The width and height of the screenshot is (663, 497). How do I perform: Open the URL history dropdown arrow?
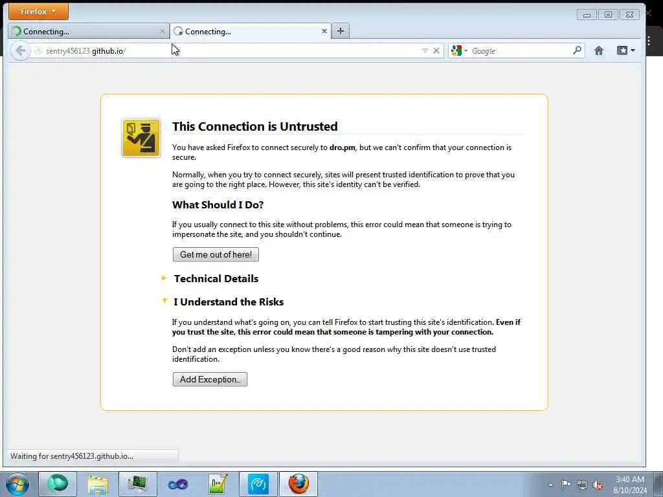pos(425,50)
